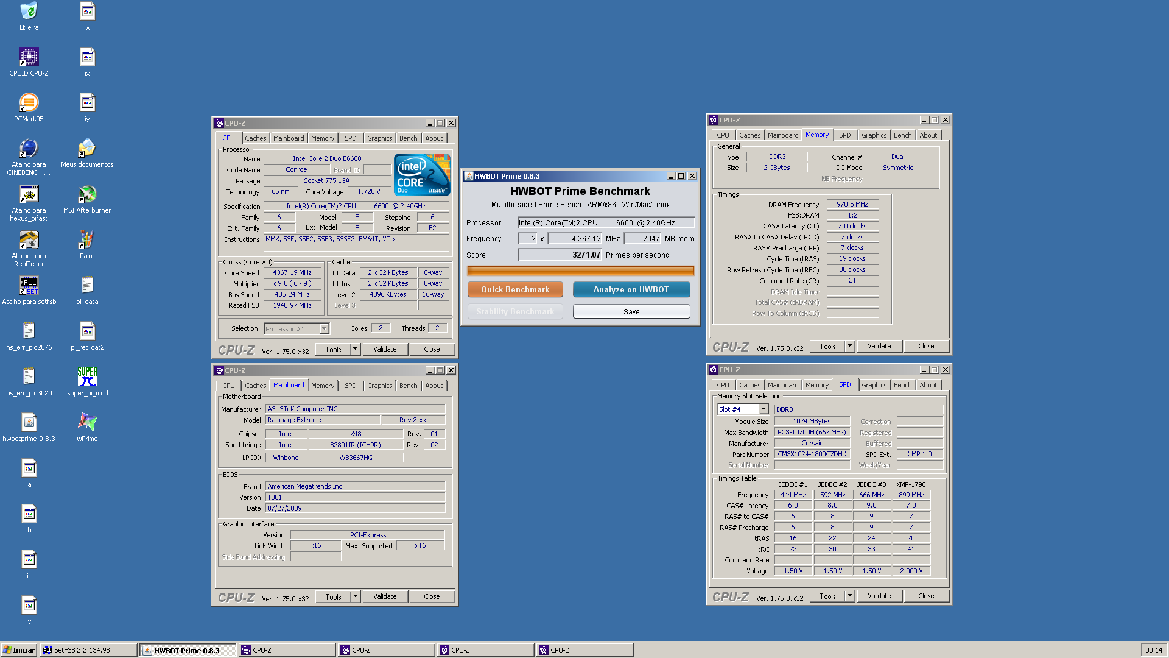Click DRAM Frequency value 970.5 MHz
The width and height of the screenshot is (1169, 658).
852,204
